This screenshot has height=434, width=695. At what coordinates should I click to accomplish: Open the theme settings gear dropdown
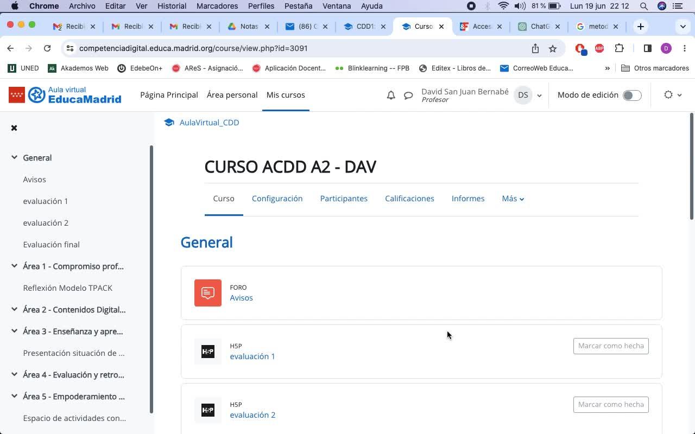673,95
